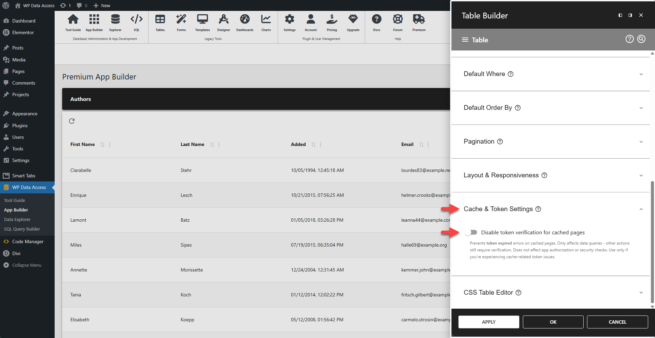655x338 pixels.
Task: Enable Disable token verification for cached pages
Action: [x=471, y=232]
